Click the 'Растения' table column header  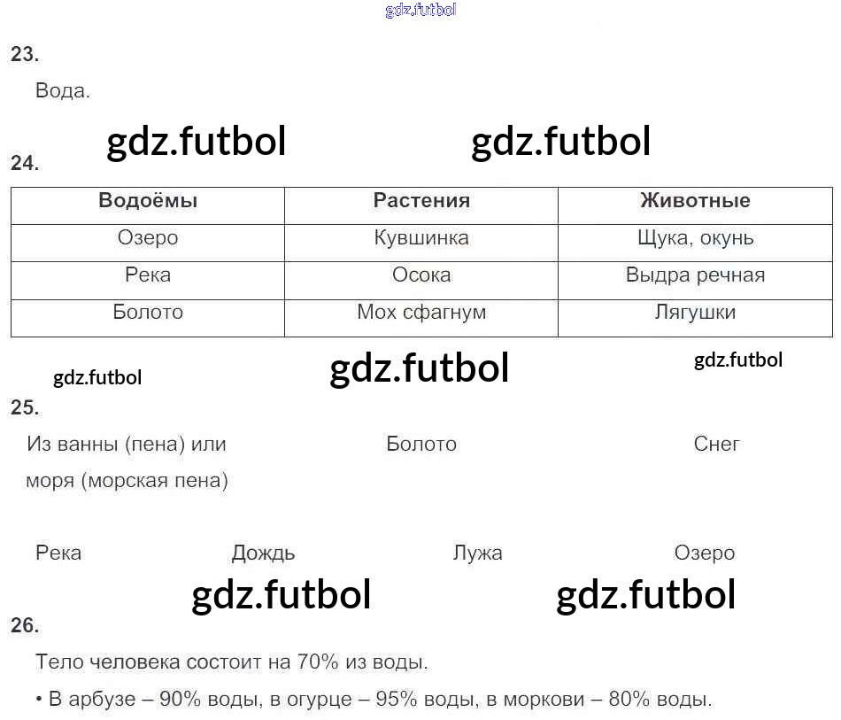(421, 201)
